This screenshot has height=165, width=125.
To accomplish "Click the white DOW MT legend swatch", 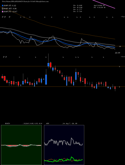I will coord(2,8).
